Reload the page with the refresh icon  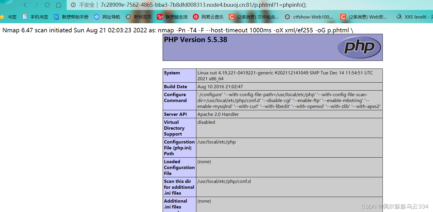pos(47,5)
